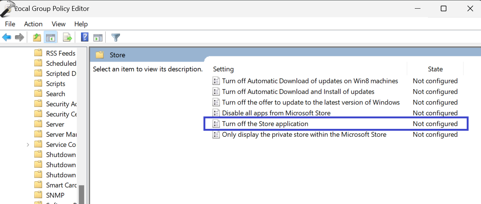The width and height of the screenshot is (481, 204).
Task: Click the Setting column header
Action: (x=223, y=69)
